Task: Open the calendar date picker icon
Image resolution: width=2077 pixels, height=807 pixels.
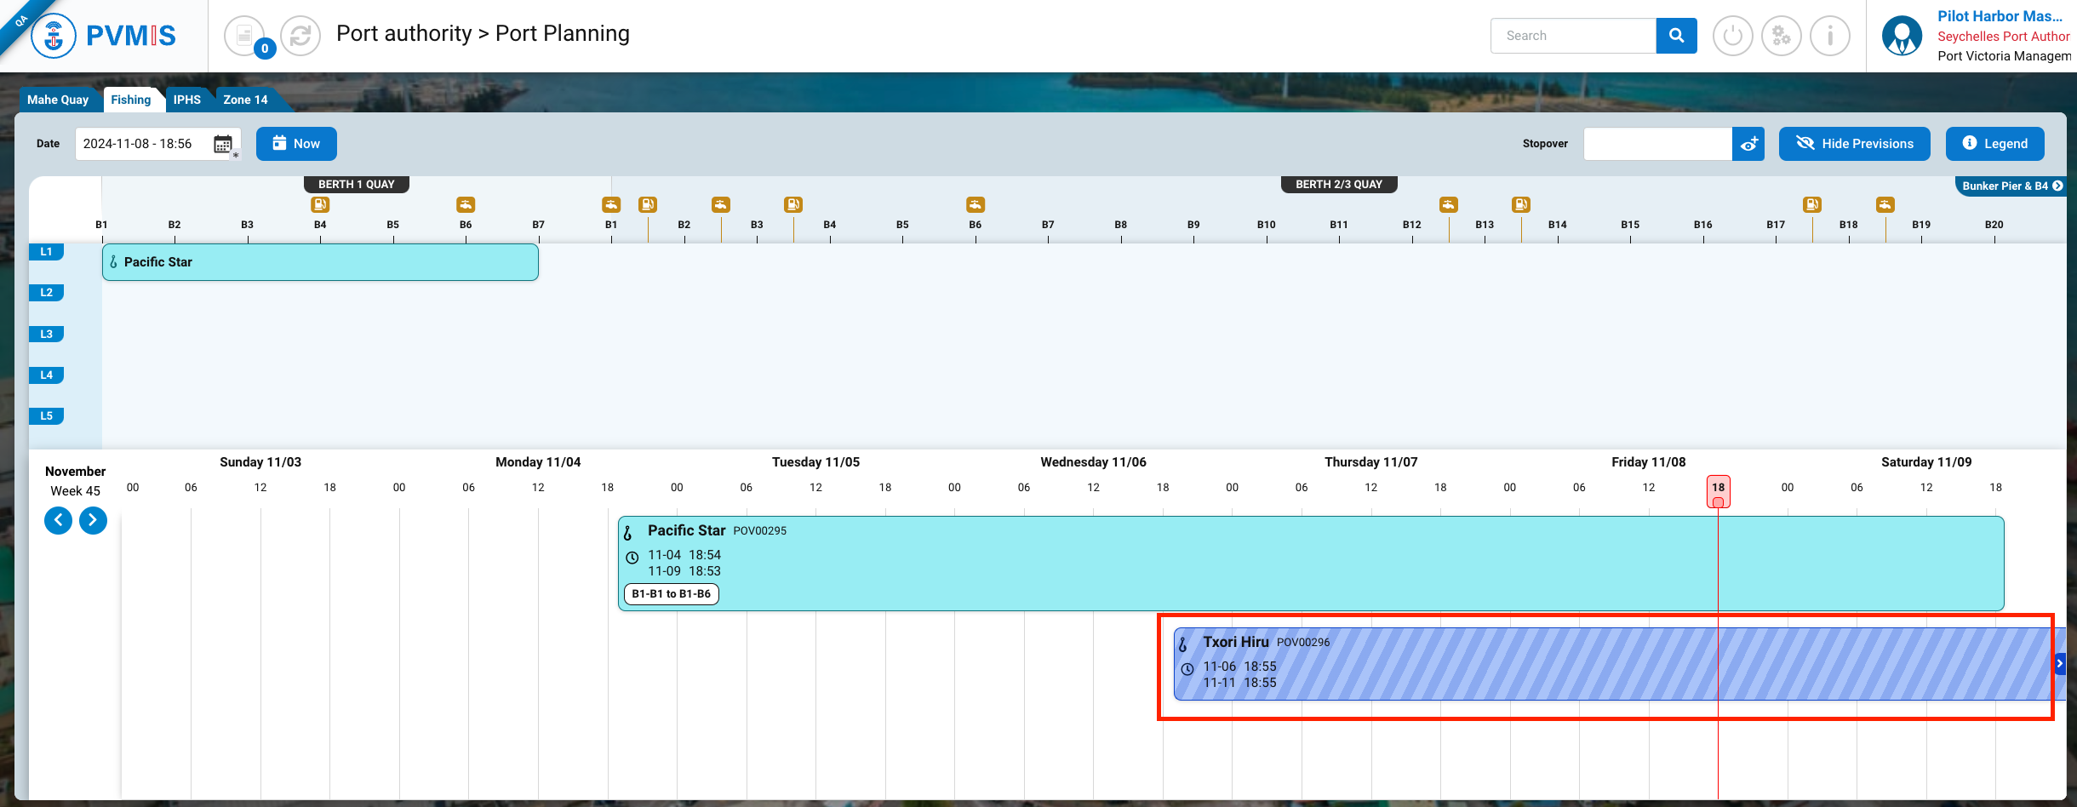Action: point(223,144)
